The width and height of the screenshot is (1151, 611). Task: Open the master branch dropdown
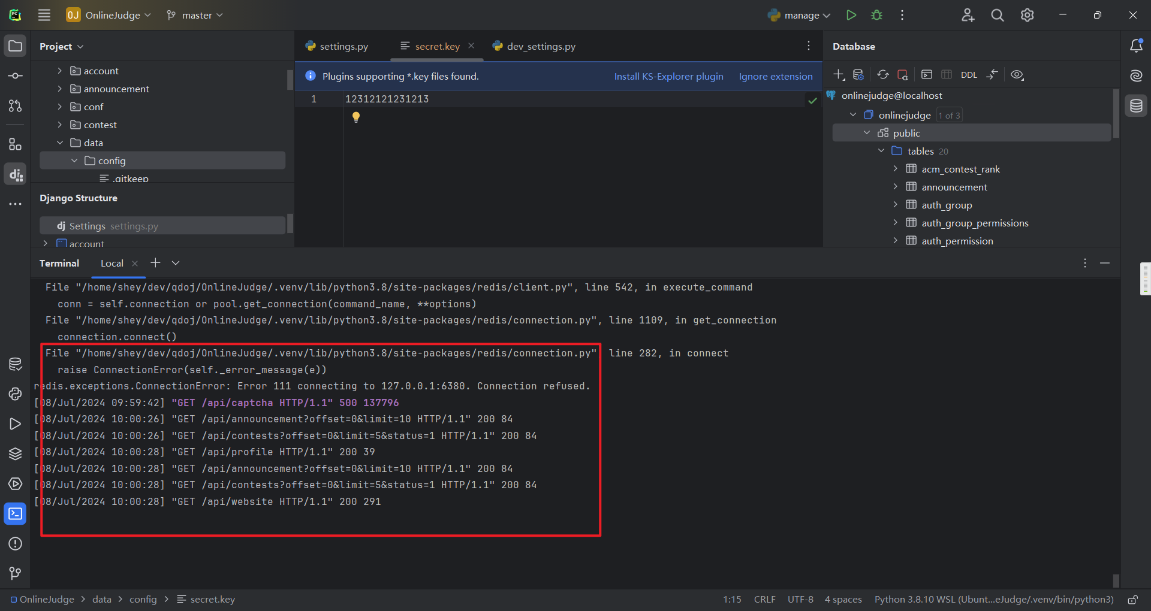[x=195, y=15]
